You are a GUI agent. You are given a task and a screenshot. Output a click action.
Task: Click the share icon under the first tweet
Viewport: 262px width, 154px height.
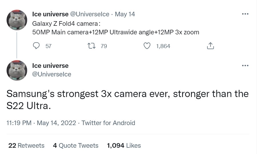210,46
